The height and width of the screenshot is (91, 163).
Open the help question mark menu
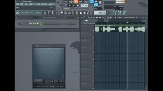[x=55, y=4]
